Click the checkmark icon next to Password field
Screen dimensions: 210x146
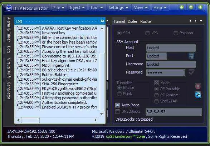pyautogui.click(x=191, y=72)
